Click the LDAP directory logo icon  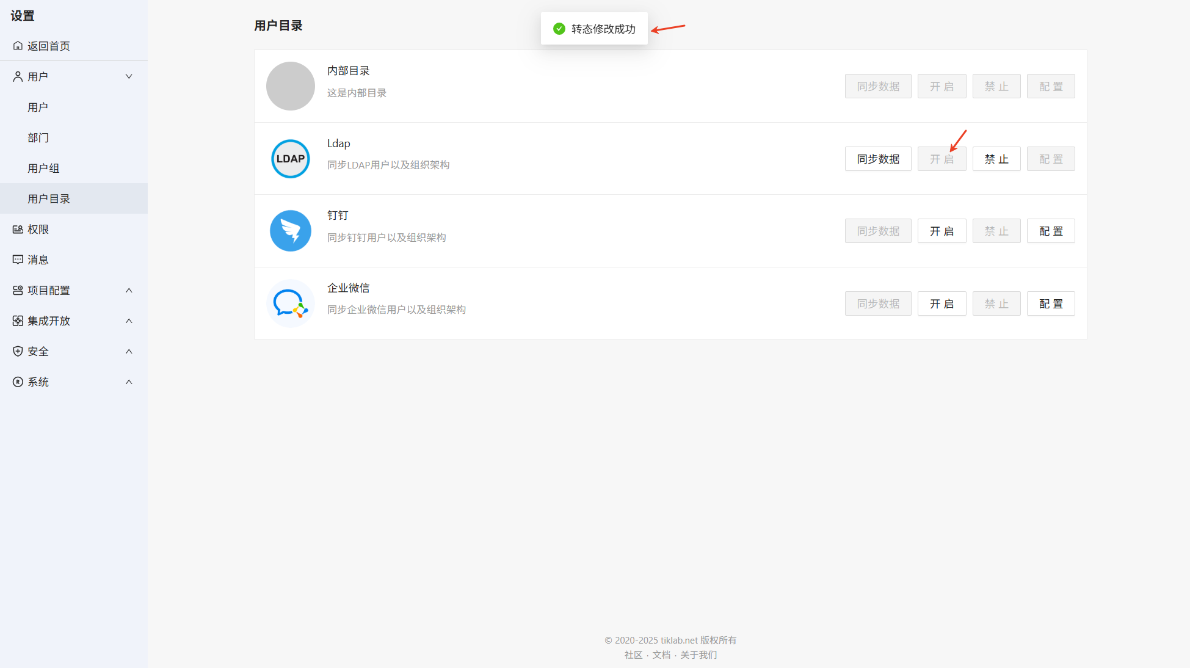(x=290, y=159)
